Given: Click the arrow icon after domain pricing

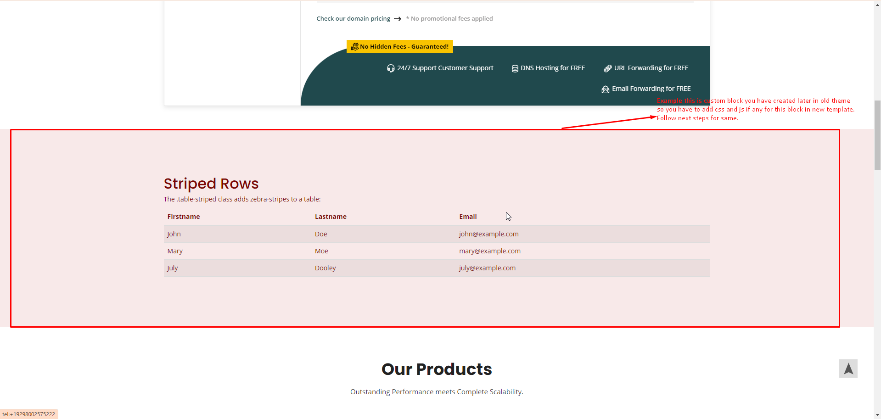Looking at the screenshot, I should pos(398,19).
